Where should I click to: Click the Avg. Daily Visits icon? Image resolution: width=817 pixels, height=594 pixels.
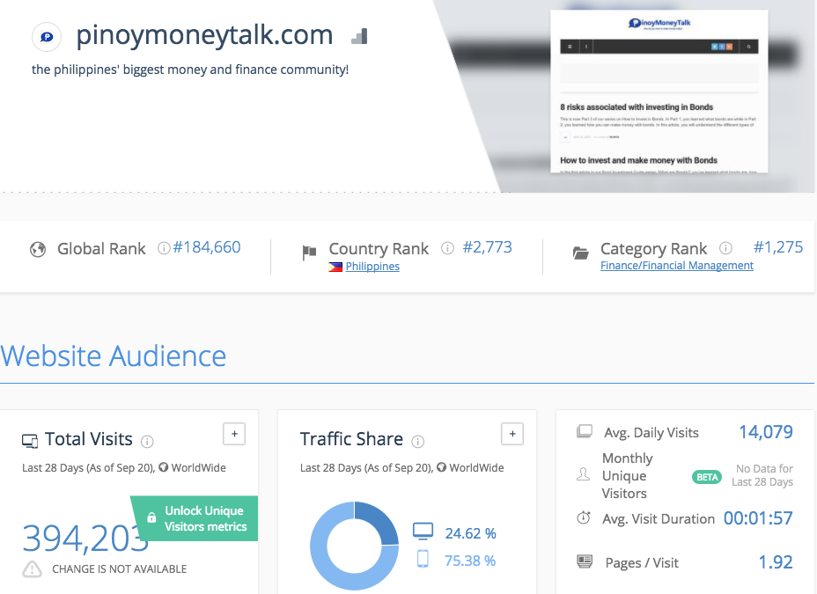pos(585,431)
